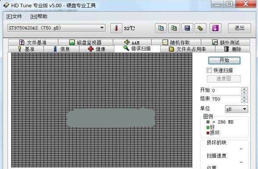Click the 结束 end value input field
258x169 pixels.
226,99
